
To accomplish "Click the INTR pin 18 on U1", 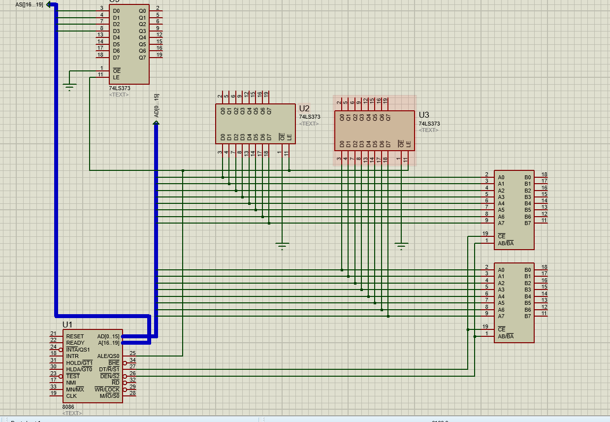I will tap(56, 356).
